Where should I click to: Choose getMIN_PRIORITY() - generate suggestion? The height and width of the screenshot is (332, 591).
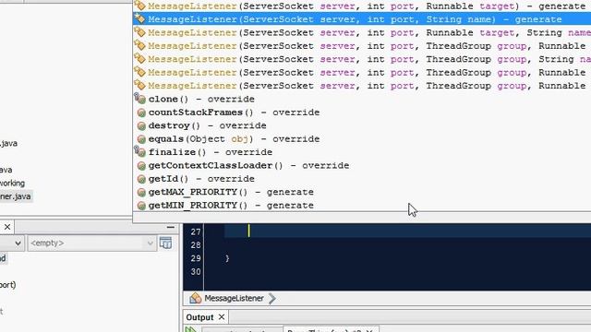click(362, 205)
